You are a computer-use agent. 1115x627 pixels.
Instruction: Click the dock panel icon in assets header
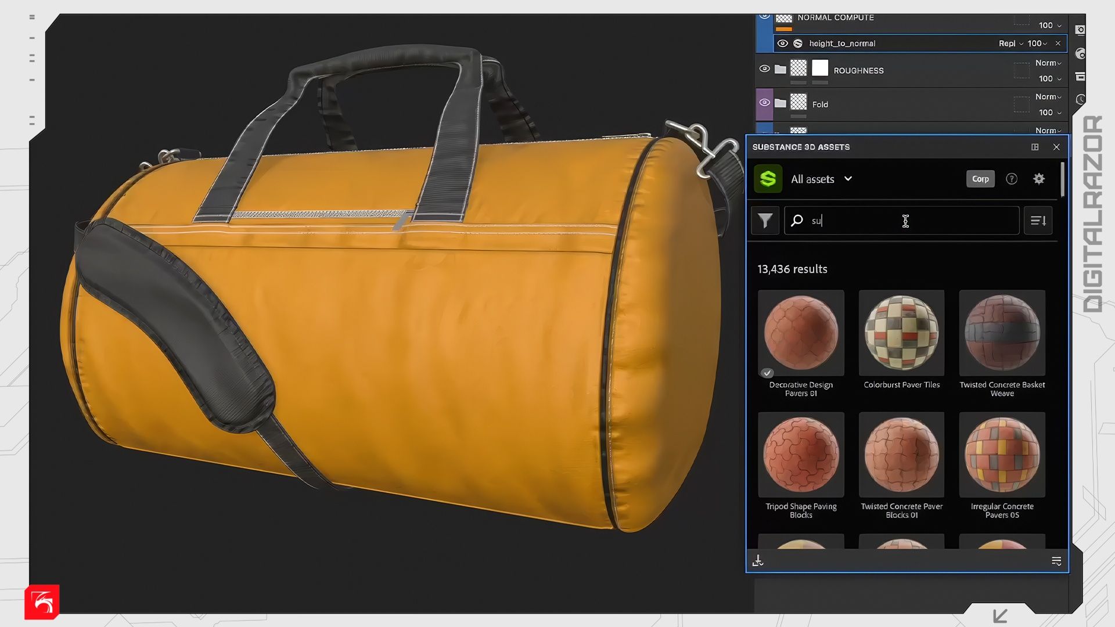[x=1035, y=147]
